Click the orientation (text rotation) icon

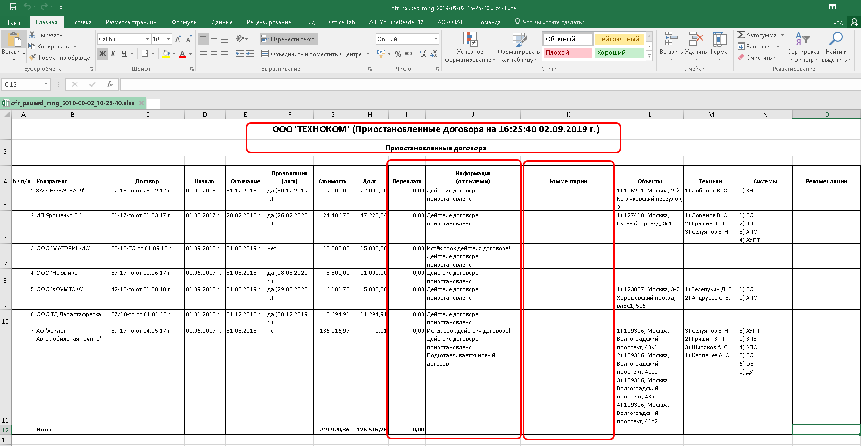point(240,39)
